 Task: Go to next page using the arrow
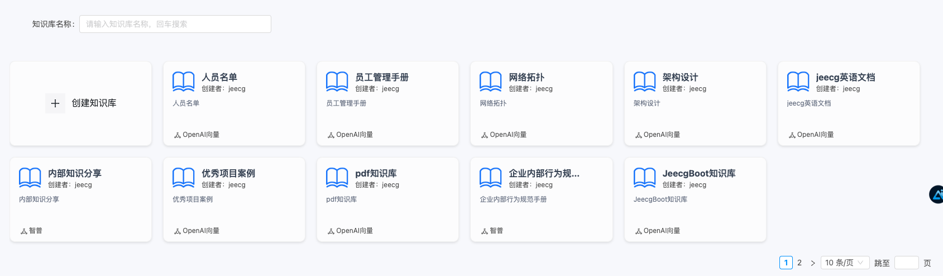click(x=813, y=263)
